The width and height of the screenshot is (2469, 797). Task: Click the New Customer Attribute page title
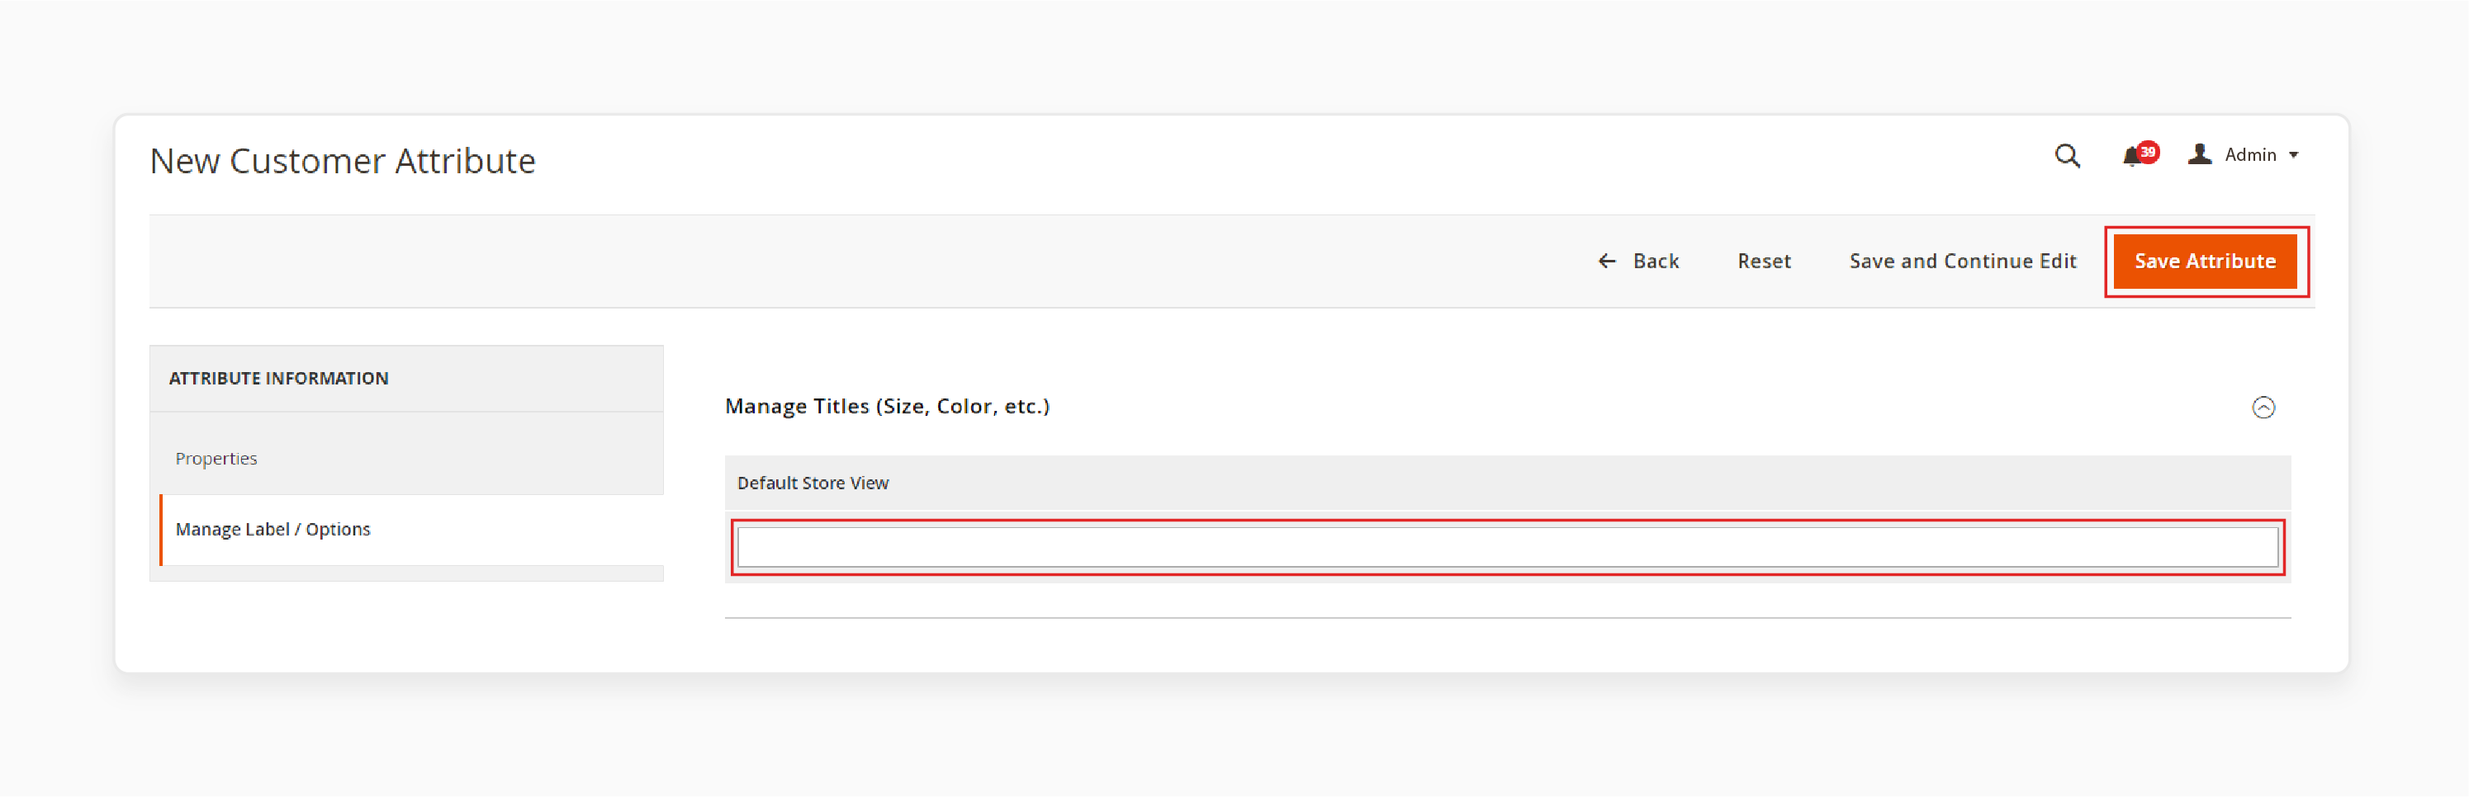pos(342,160)
